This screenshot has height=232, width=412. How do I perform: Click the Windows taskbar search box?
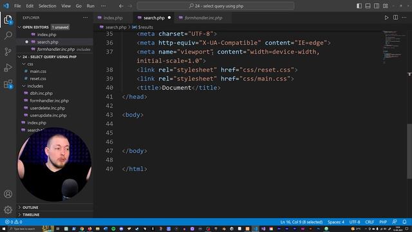[x=24, y=229]
